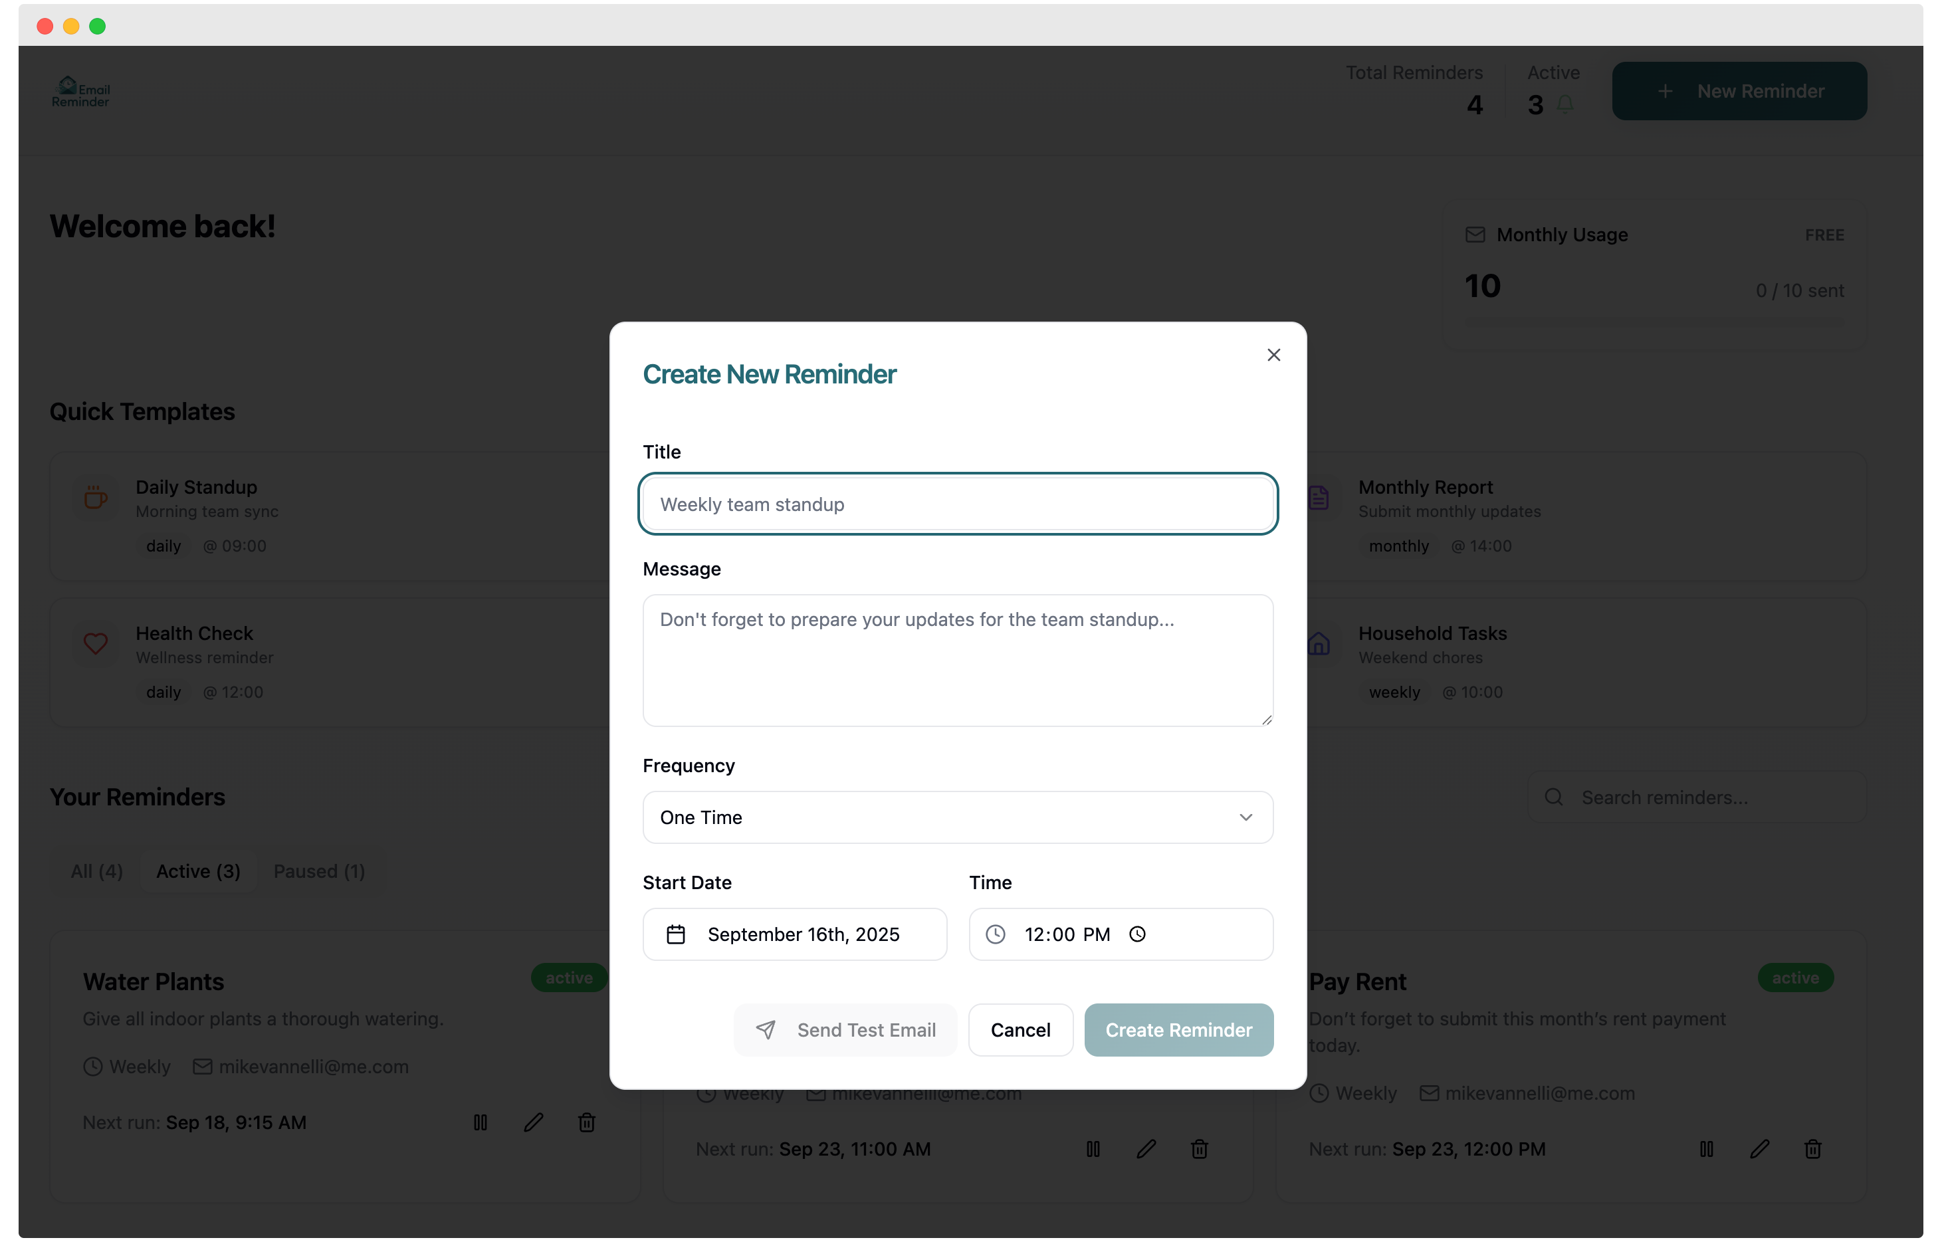Viewport: 1942px width, 1242px height.
Task: Open the clock picker next to 12:00 PM
Action: coord(1137,934)
